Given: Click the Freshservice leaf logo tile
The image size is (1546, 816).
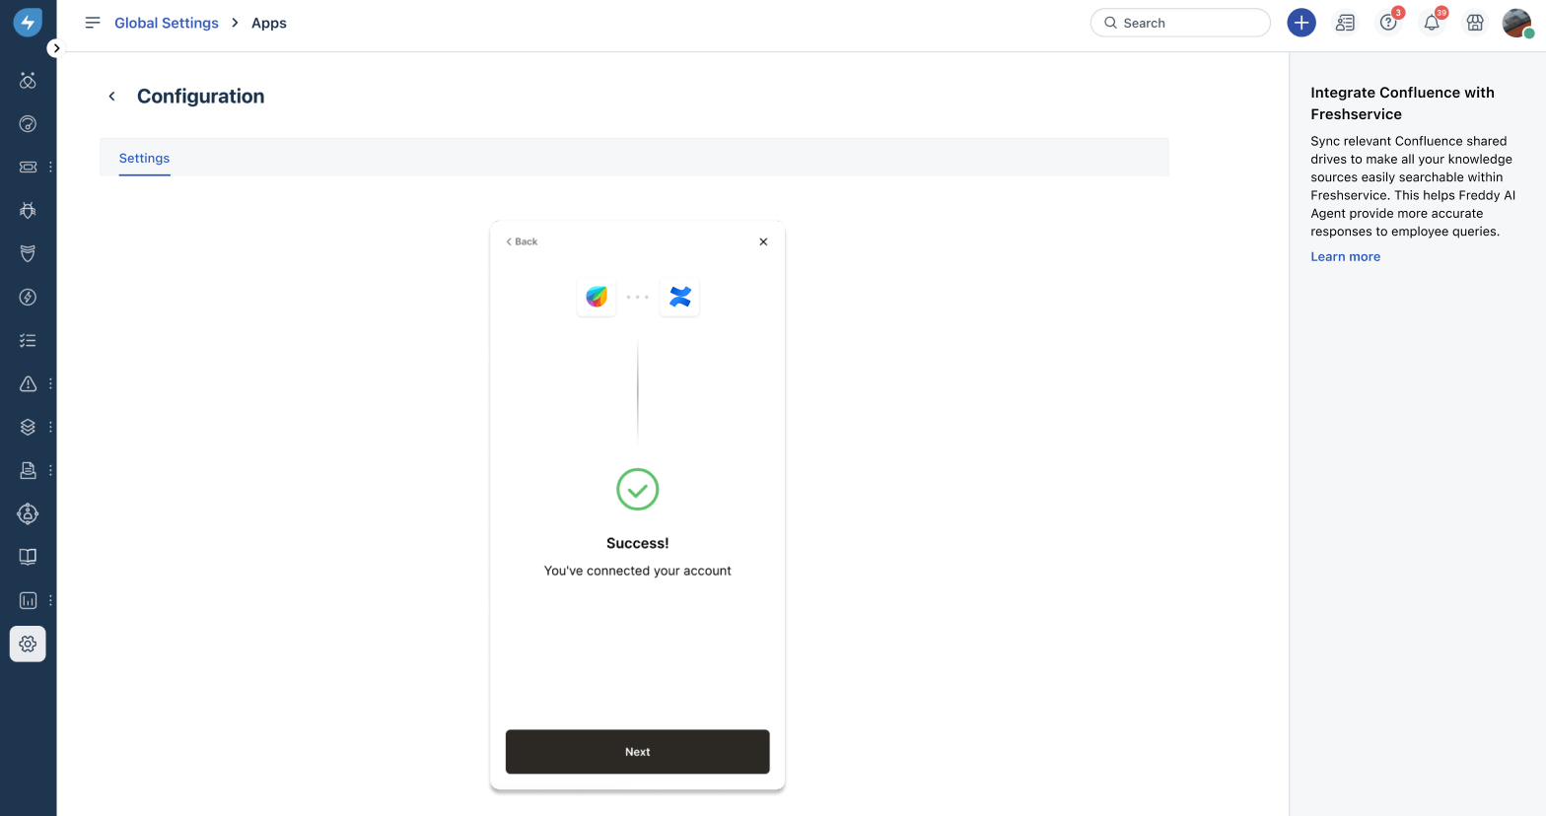Looking at the screenshot, I should click(x=597, y=297).
